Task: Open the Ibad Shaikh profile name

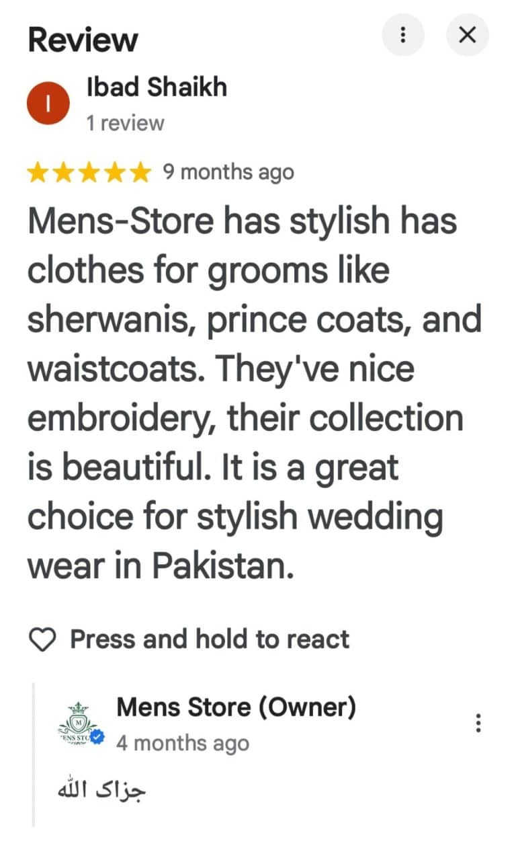Action: [x=157, y=87]
